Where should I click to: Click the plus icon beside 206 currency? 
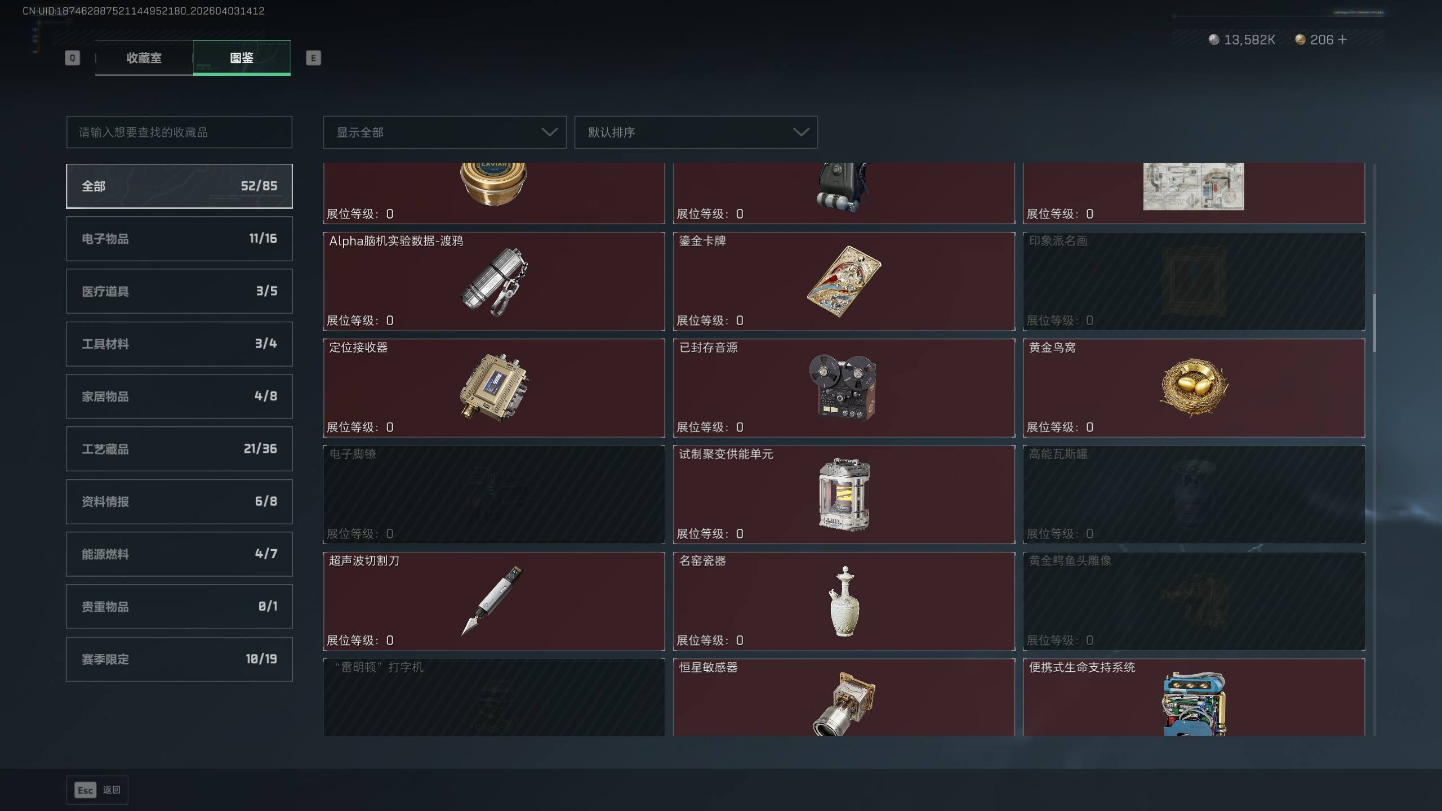tap(1342, 39)
